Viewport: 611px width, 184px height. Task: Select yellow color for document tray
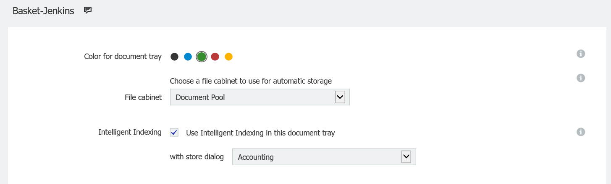[228, 57]
